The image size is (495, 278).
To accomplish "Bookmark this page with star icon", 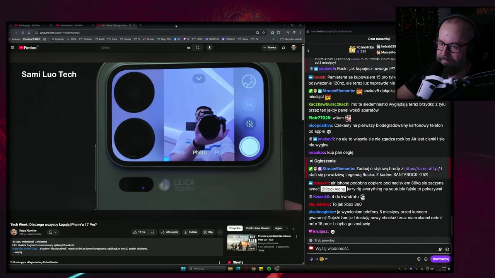I will (x=263, y=32).
